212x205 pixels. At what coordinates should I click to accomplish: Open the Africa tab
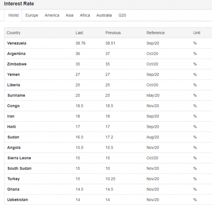pos(85,15)
